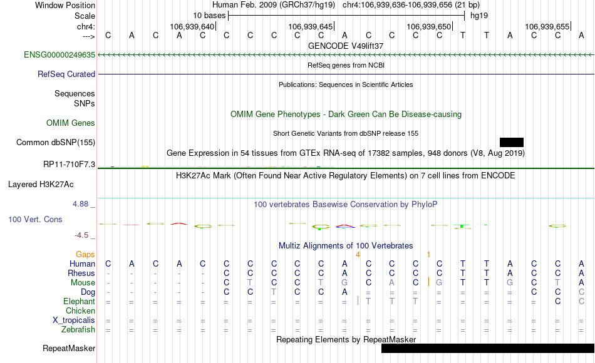Viewport: 595px width, 363px height.
Task: Select the Rhesus alignment row label
Action: click(81, 273)
